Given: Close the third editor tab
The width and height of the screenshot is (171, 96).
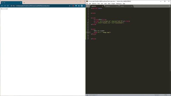Looking at the screenshot, I should 131,6.
